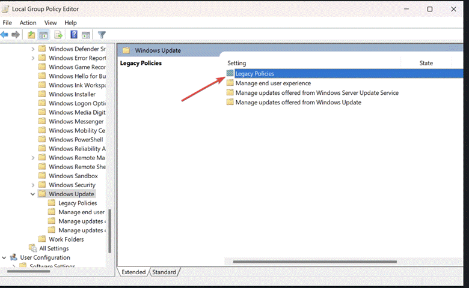Select Manage updates offered from Windows Update
The image size is (469, 288).
[x=298, y=102]
